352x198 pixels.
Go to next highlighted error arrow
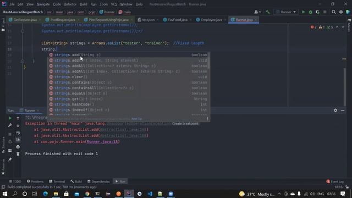(343, 27)
